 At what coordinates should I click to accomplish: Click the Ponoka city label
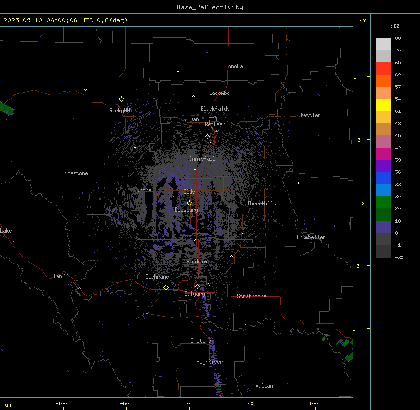click(x=234, y=66)
